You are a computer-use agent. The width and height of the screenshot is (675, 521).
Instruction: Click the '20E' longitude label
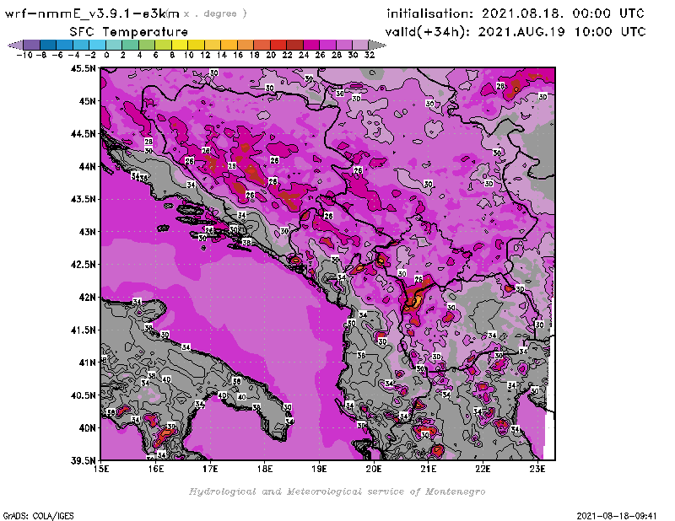click(374, 469)
